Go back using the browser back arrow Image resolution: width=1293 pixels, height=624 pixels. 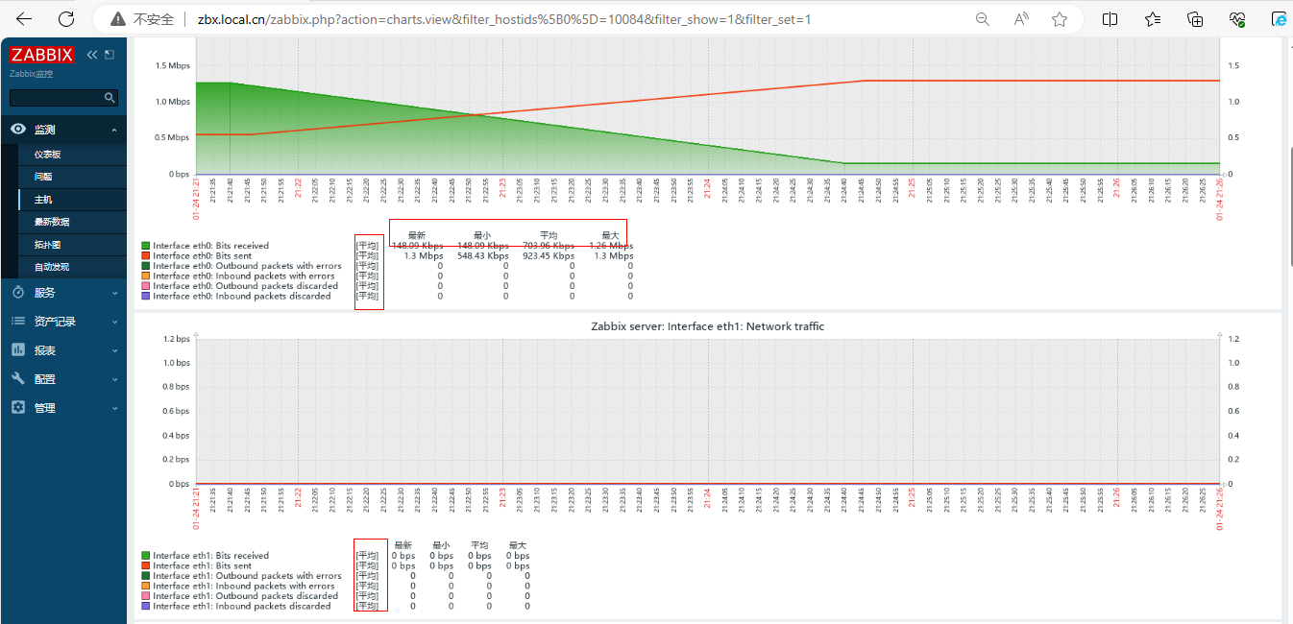point(24,19)
